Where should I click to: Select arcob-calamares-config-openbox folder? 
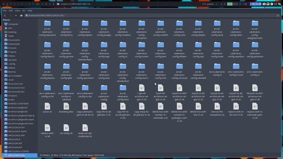236,50
